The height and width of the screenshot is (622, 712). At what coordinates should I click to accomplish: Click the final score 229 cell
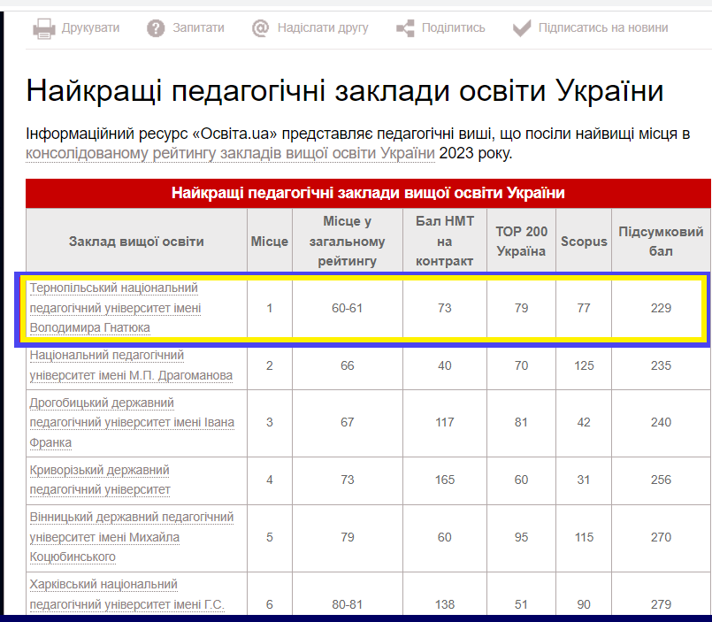(661, 308)
